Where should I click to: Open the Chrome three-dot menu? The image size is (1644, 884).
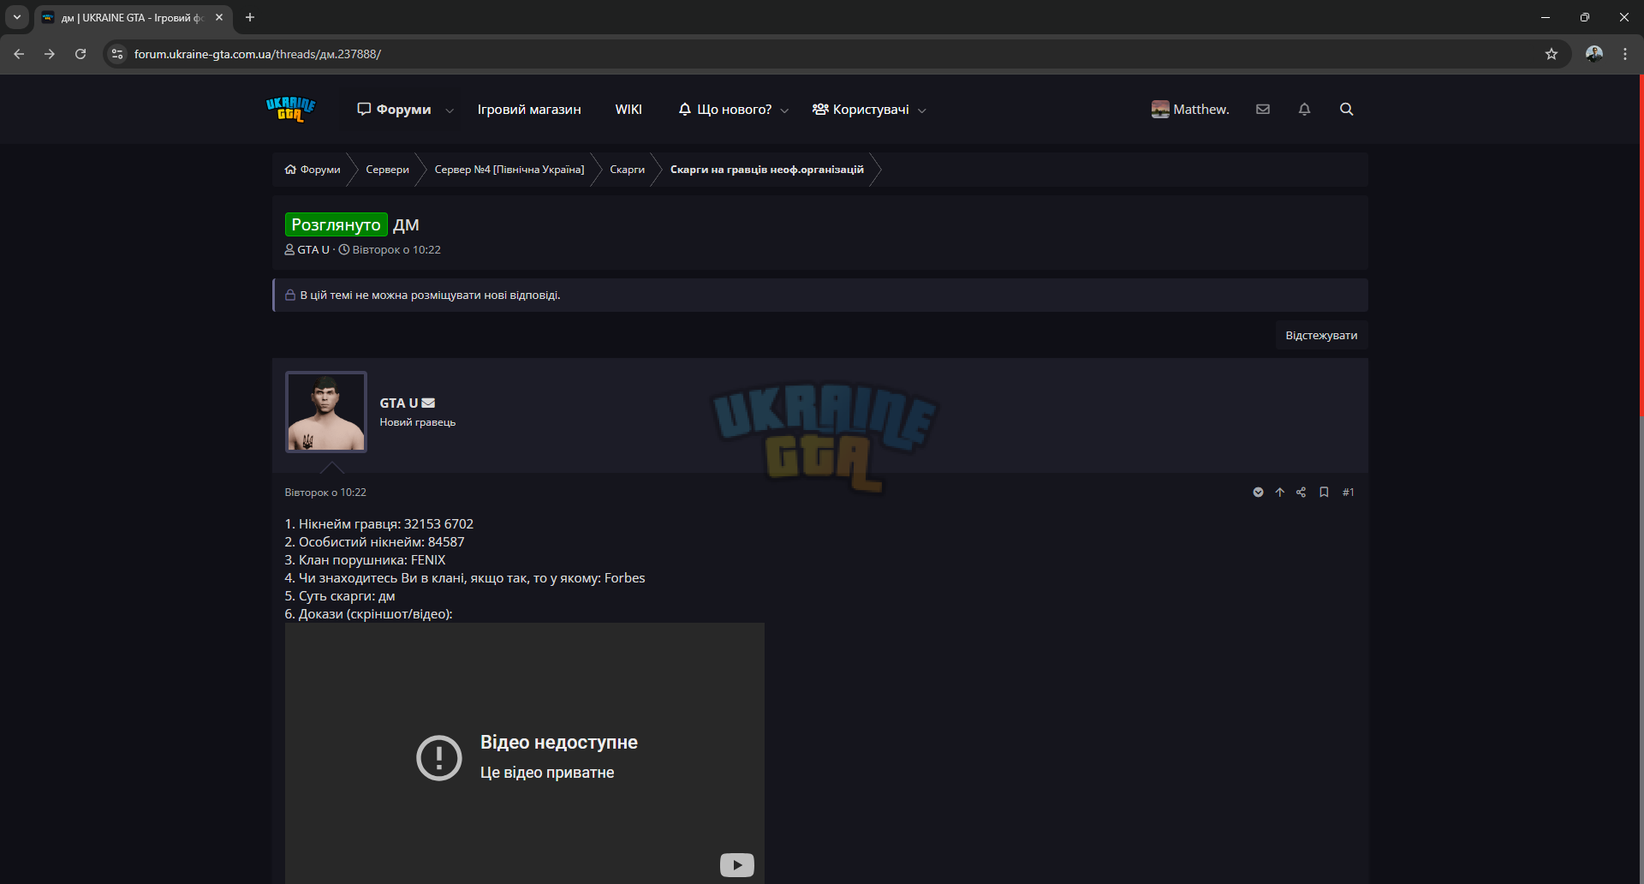(1625, 54)
